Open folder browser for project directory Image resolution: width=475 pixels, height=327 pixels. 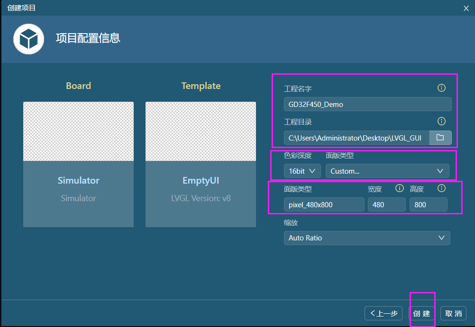(x=440, y=138)
